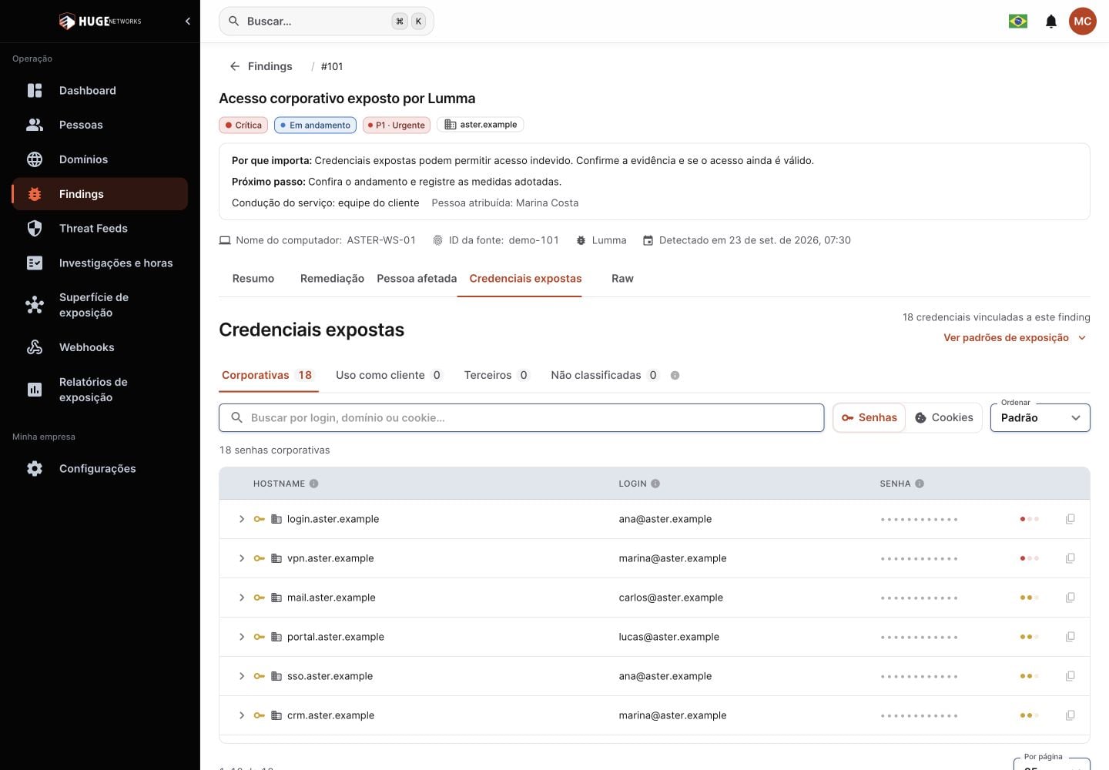Open the Brazil flag language selector
The height and width of the screenshot is (770, 1109).
(1018, 22)
